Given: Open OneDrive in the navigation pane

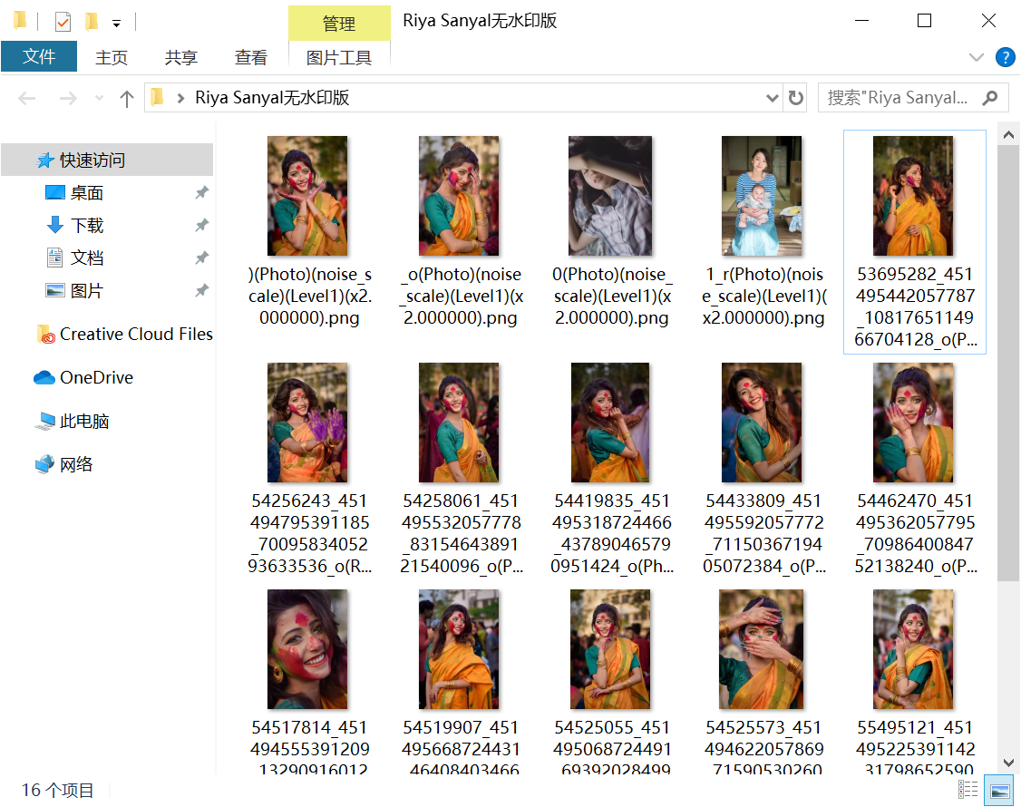Looking at the screenshot, I should coord(95,378).
